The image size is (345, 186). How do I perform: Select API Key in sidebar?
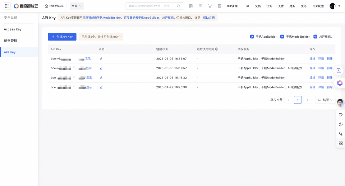tap(19, 52)
